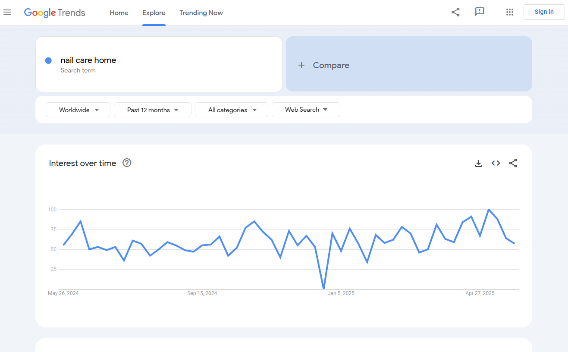Download interest over time CSV
Viewport: 568px width, 352px height.
[x=478, y=163]
